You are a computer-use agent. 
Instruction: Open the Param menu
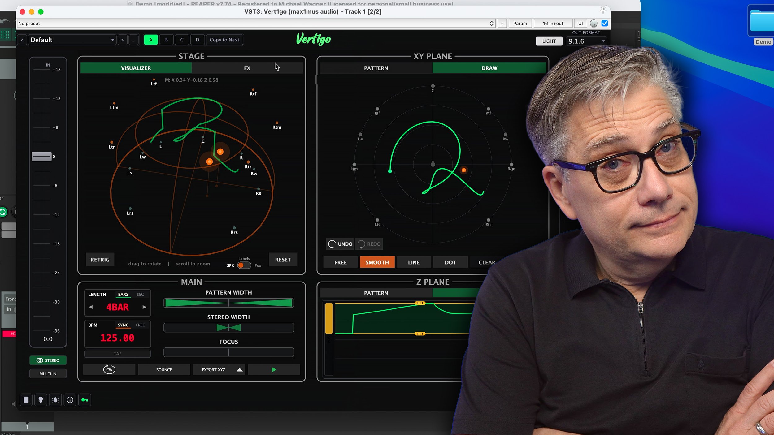(520, 24)
